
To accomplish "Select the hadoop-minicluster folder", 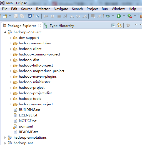I will (34, 82).
